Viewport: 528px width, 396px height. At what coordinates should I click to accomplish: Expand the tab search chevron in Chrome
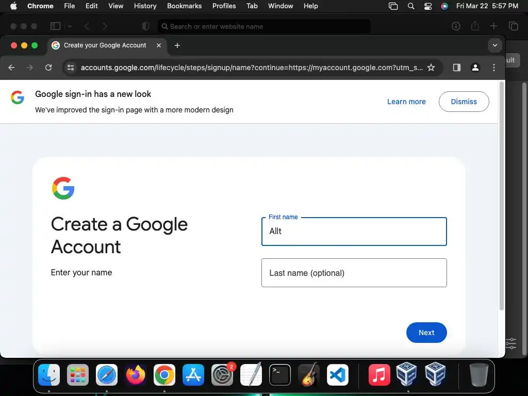click(494, 45)
